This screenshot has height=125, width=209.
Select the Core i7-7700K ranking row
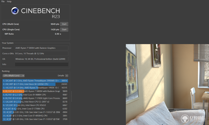click(35, 109)
